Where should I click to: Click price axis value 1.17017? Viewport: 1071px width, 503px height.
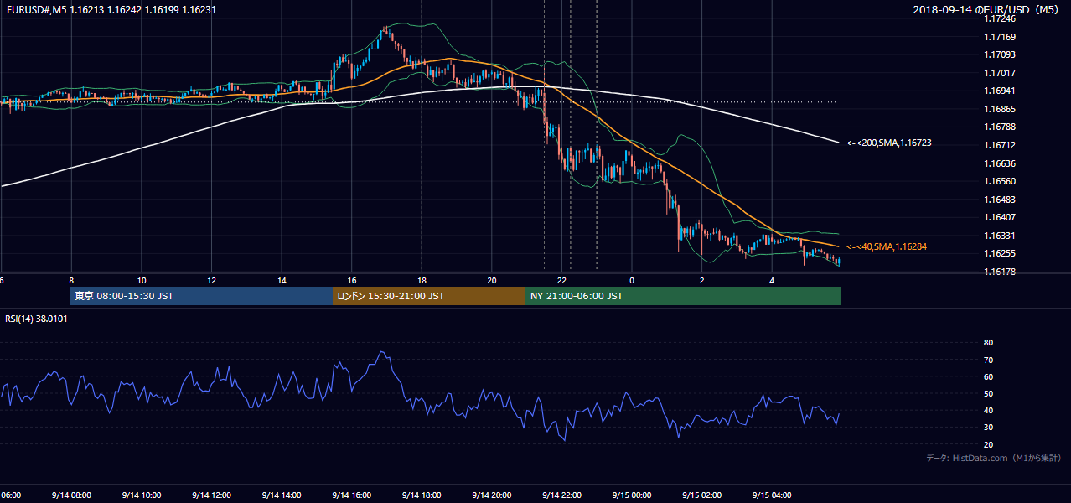pyautogui.click(x=1000, y=73)
